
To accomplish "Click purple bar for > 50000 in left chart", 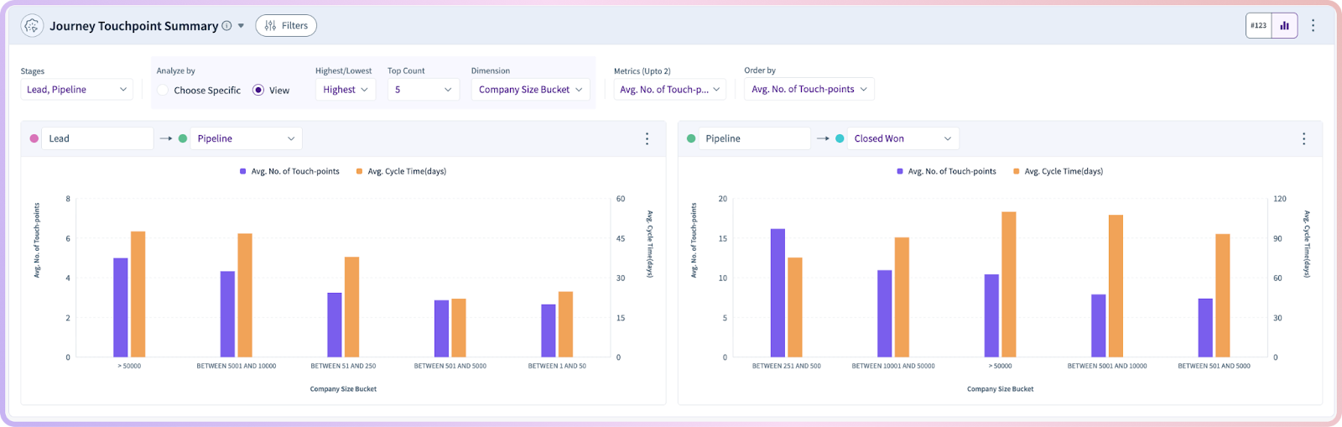I will 121,308.
